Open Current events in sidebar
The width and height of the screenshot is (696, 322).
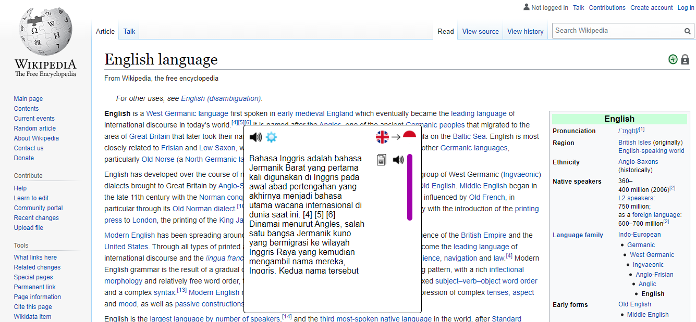tap(34, 119)
